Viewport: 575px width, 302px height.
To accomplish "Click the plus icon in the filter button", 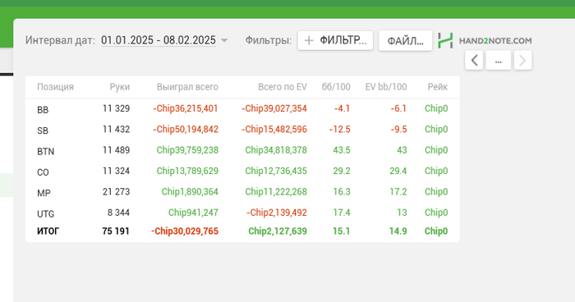I will [309, 40].
